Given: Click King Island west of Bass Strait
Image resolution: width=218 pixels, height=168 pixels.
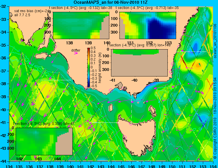Looking at the screenshot, I should (110, 108).
